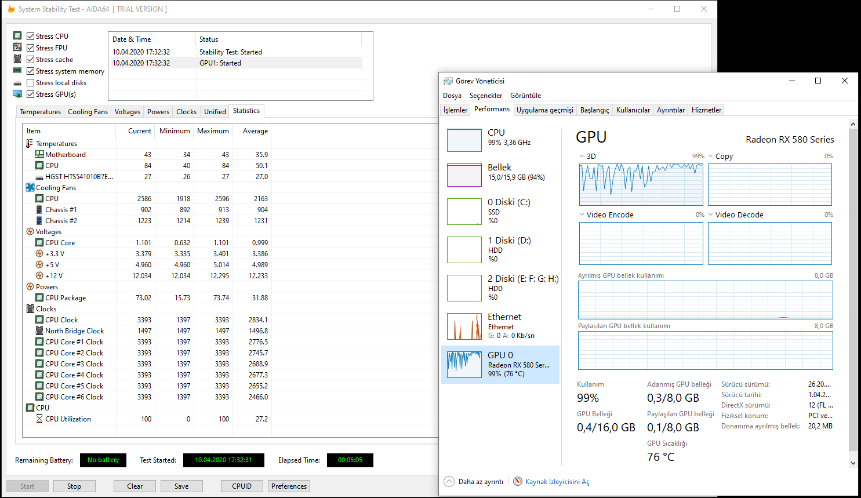Click the Temperatures thermometer icon in statistics list

30,144
